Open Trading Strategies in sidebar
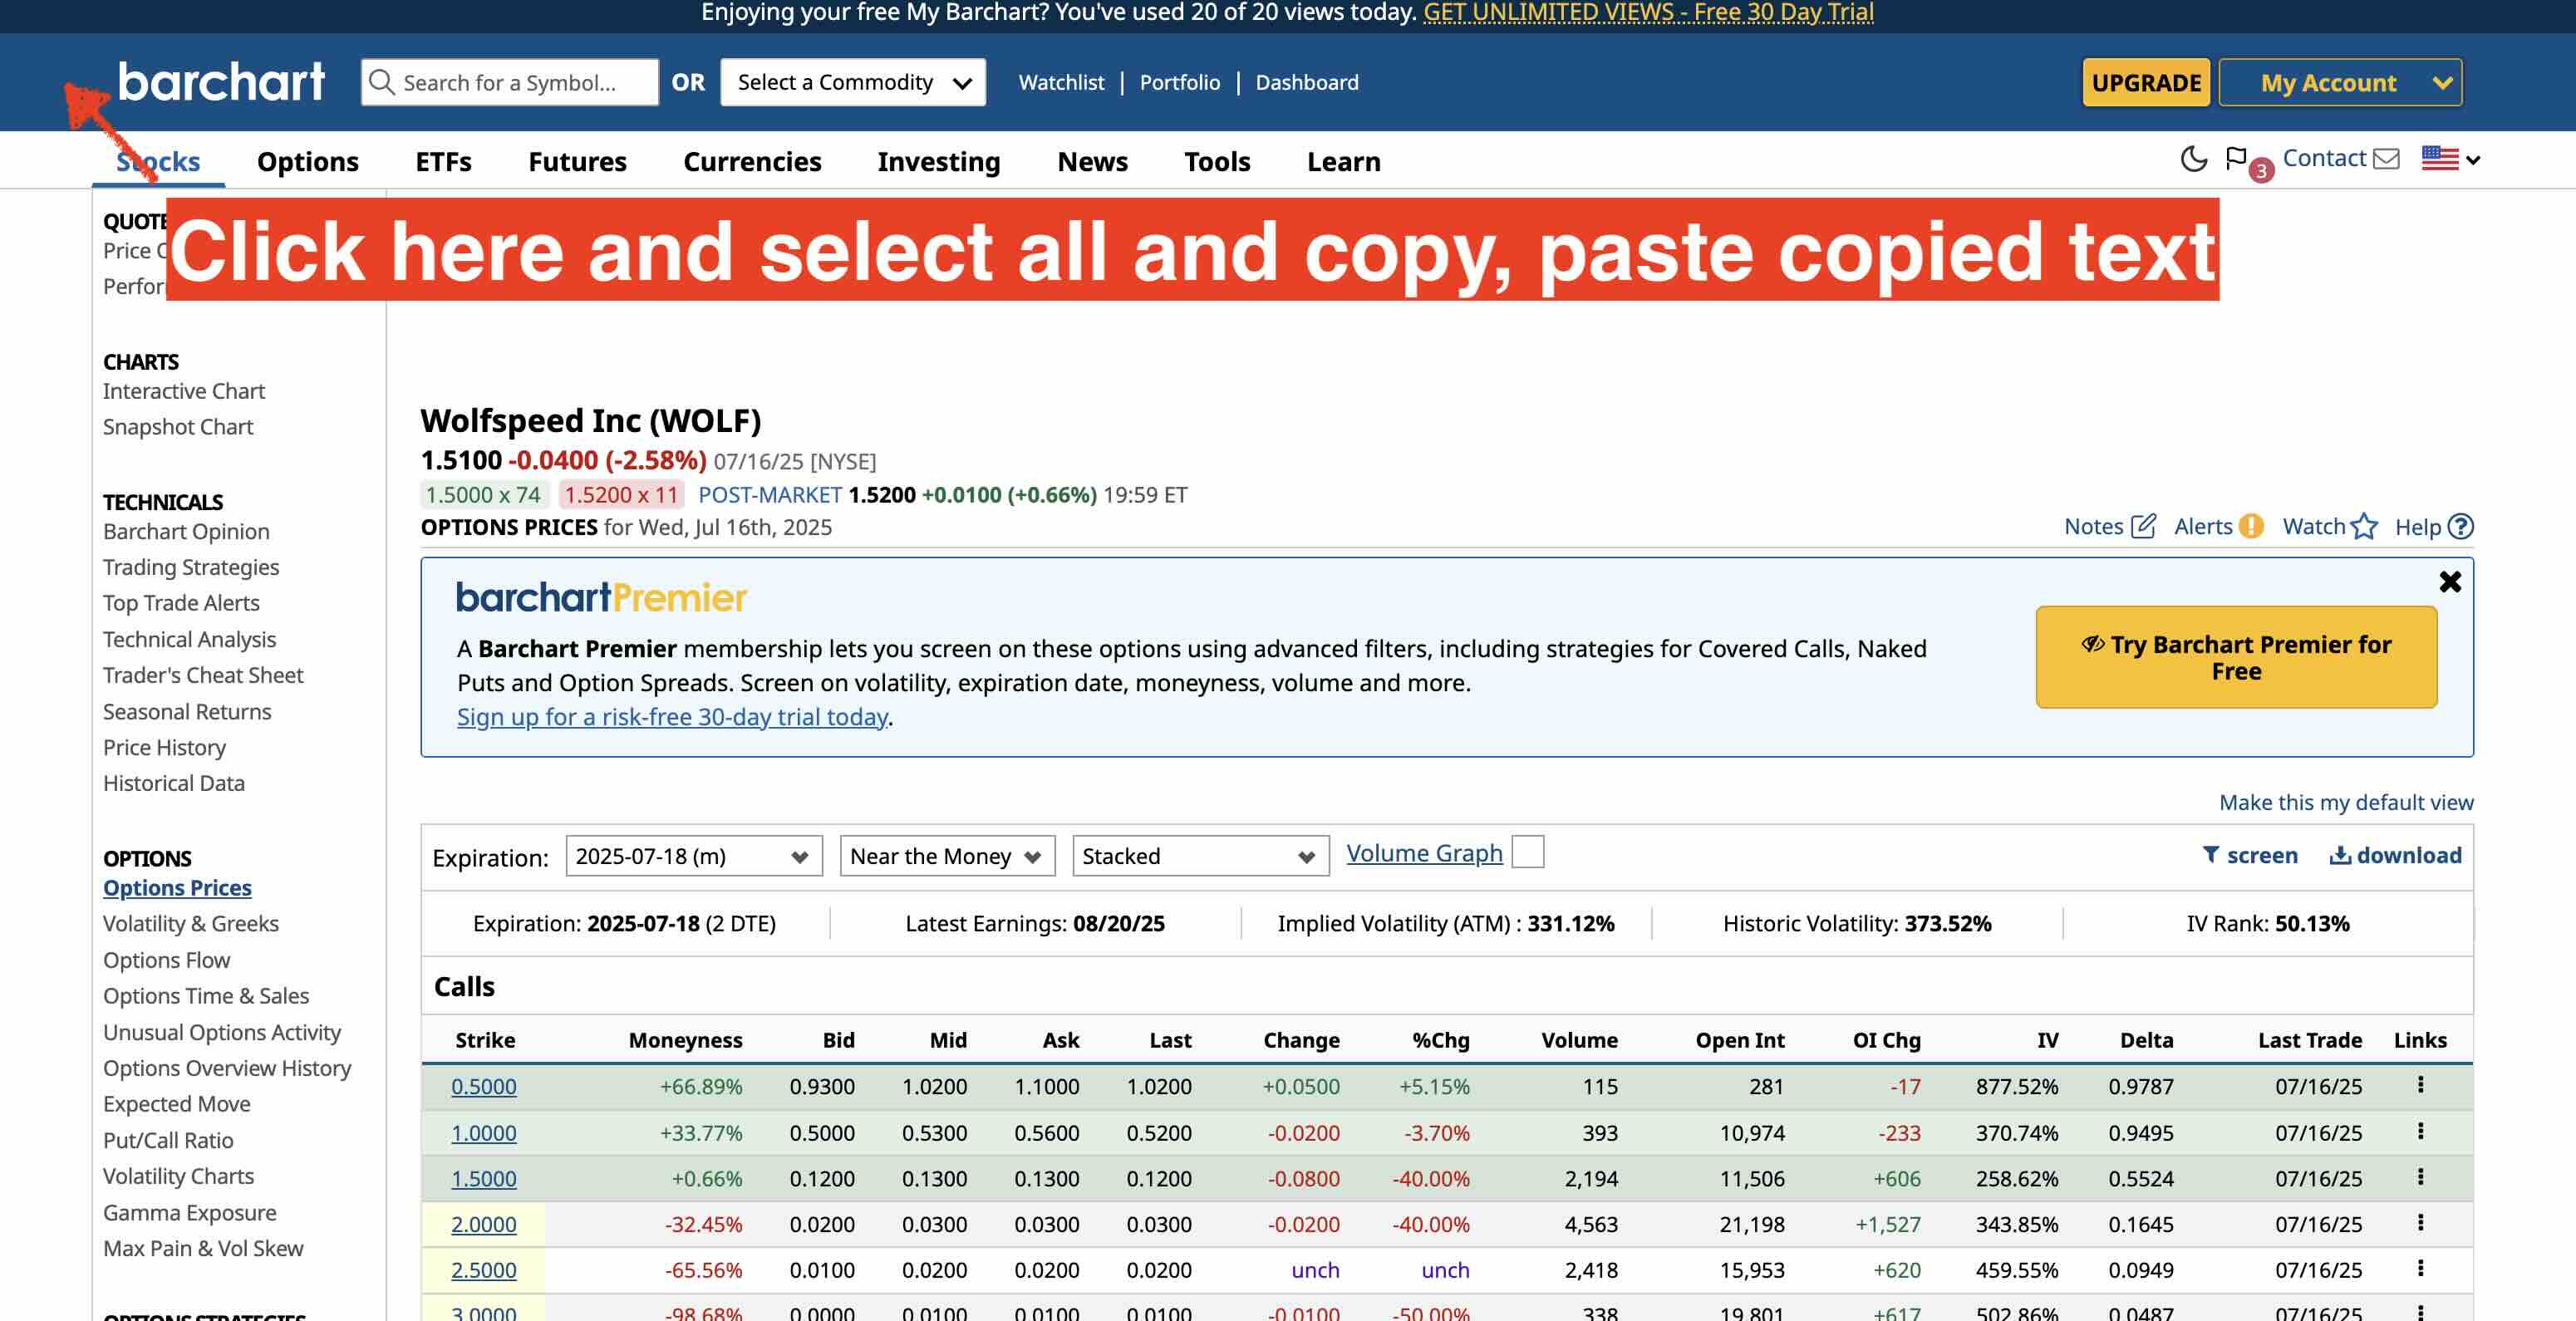Viewport: 2576px width, 1321px height. pyautogui.click(x=191, y=567)
